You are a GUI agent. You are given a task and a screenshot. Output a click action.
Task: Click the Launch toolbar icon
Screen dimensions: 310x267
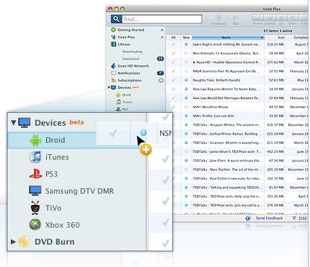point(270,18)
